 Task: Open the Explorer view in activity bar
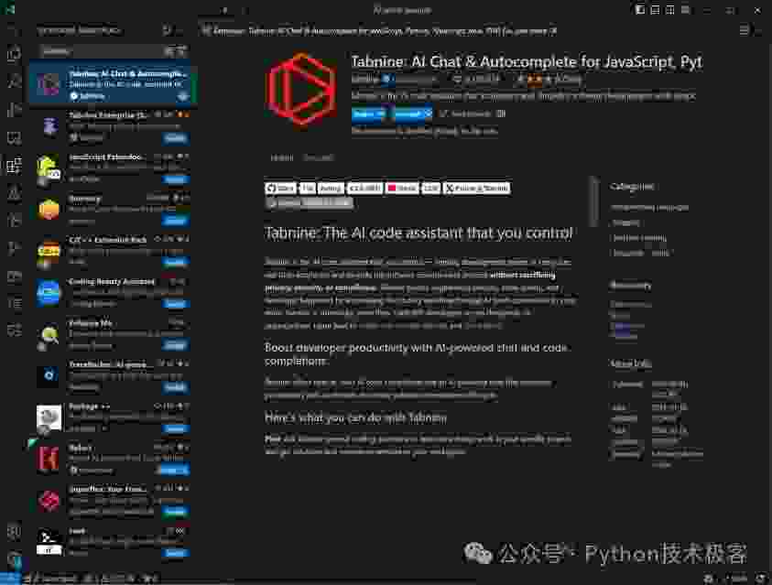[14, 53]
